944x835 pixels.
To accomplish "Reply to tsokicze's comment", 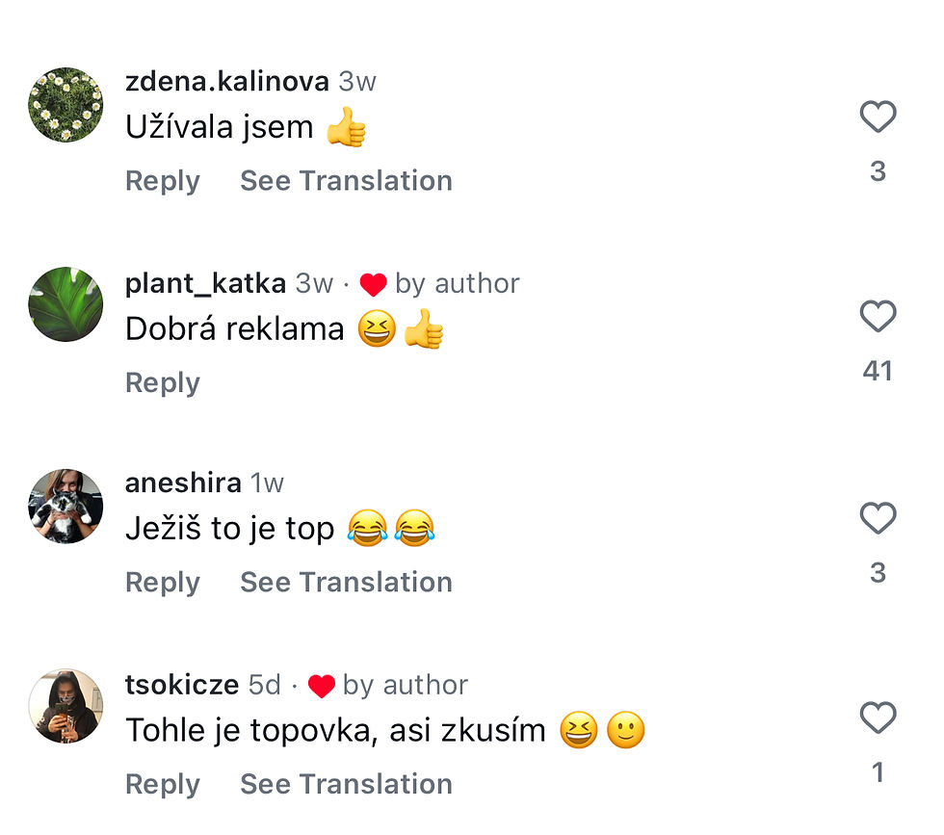I will [x=163, y=784].
